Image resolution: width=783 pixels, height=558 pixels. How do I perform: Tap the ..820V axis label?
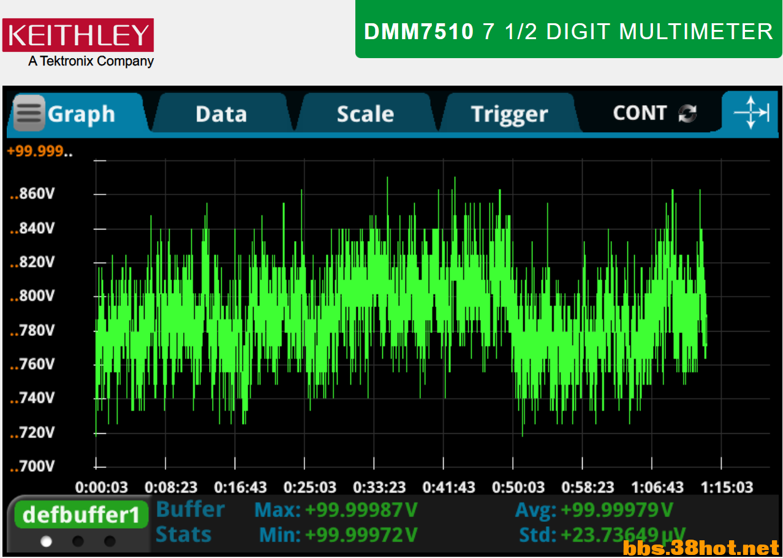32,262
